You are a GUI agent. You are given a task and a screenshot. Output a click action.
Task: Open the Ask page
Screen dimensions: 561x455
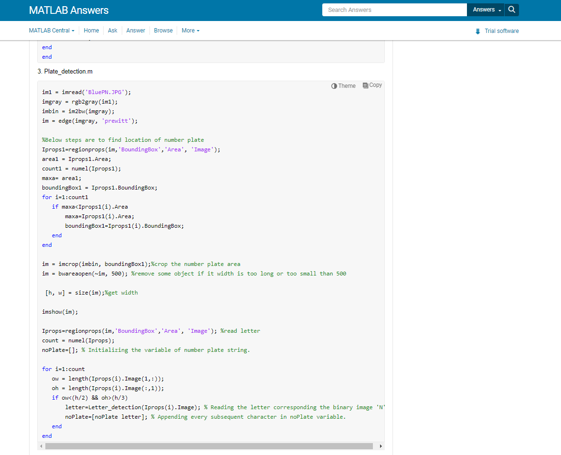click(x=113, y=31)
